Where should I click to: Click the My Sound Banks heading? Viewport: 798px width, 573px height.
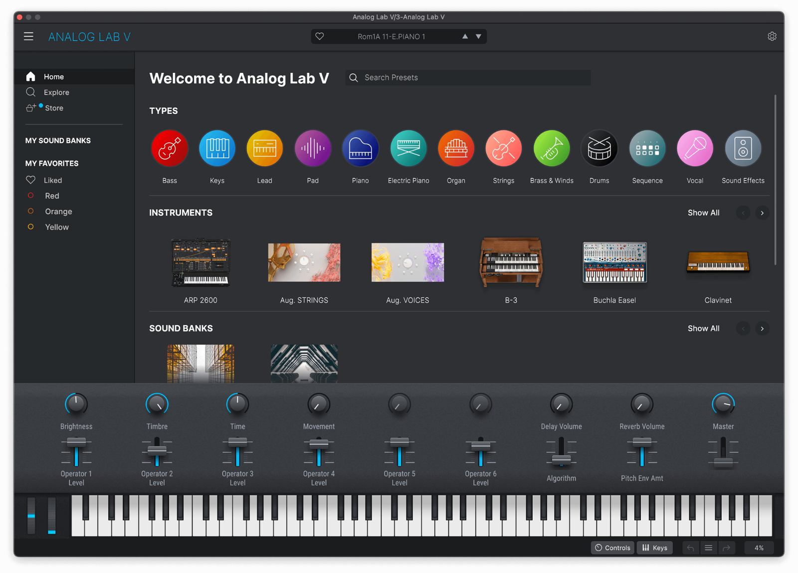58,141
